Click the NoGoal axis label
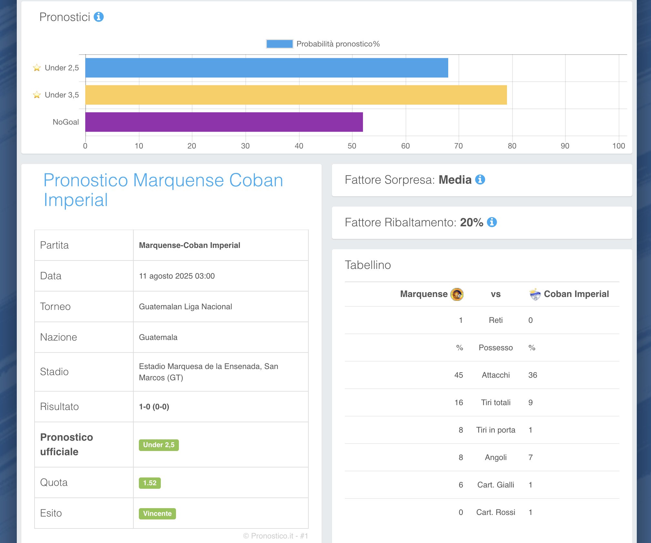651x543 pixels. coord(66,122)
